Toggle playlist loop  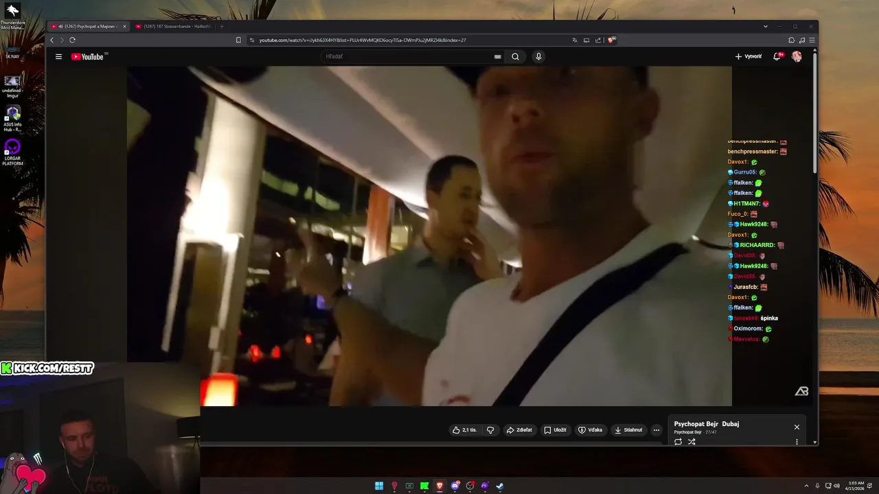pyautogui.click(x=678, y=442)
